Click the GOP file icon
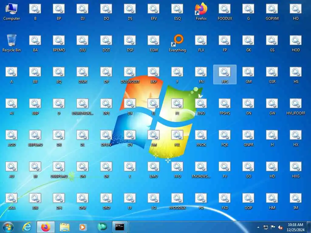 coord(248,201)
